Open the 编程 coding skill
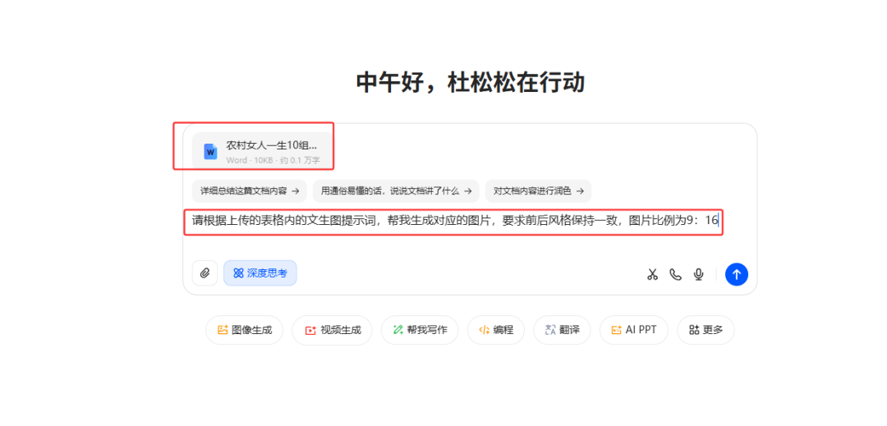This screenshot has width=887, height=426. pyautogui.click(x=495, y=330)
